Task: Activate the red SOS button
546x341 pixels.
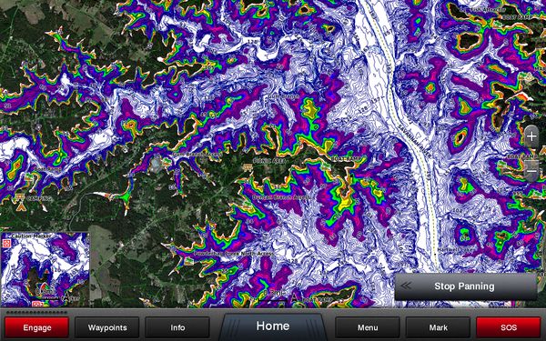Action: tap(509, 327)
